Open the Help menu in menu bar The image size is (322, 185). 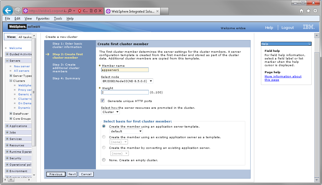(70, 18)
